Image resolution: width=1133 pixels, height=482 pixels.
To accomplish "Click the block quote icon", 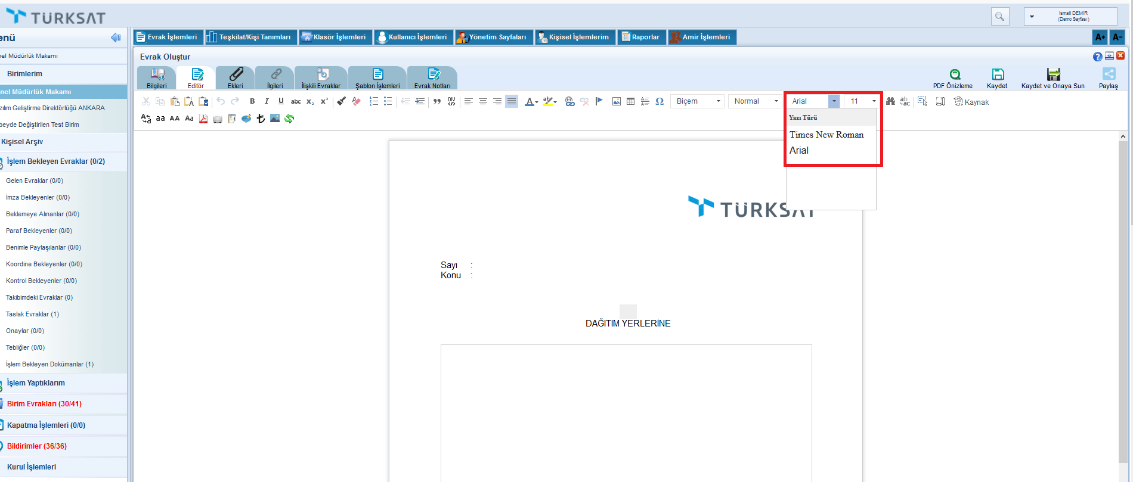I will point(437,101).
